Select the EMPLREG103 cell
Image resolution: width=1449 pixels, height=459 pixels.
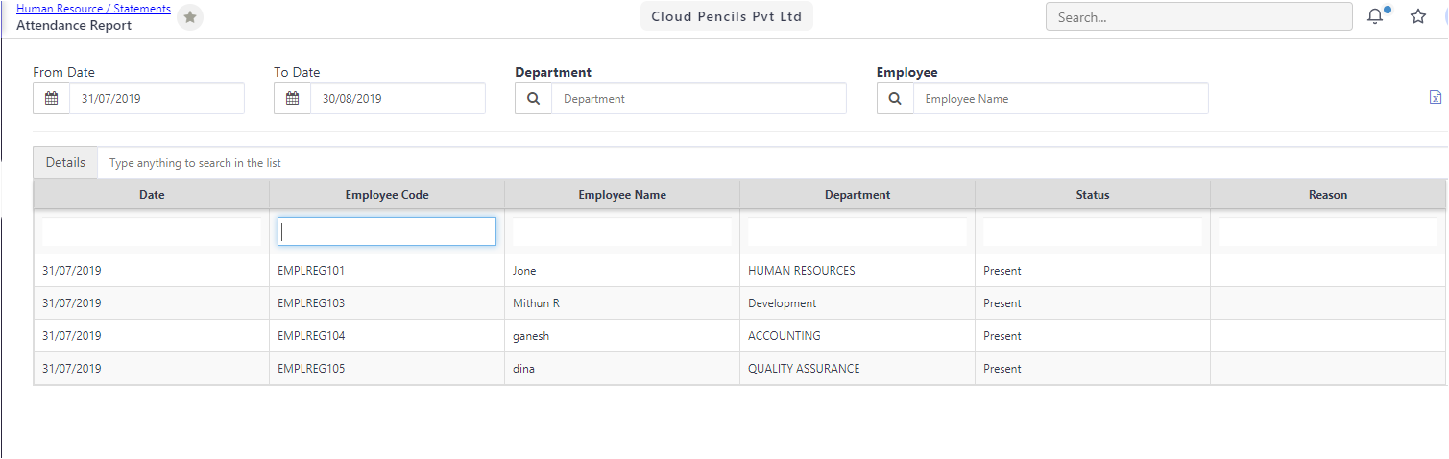coord(387,303)
